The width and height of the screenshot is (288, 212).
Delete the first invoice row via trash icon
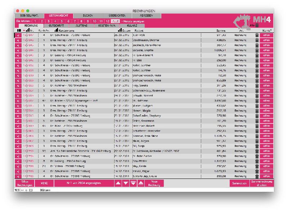257,35
